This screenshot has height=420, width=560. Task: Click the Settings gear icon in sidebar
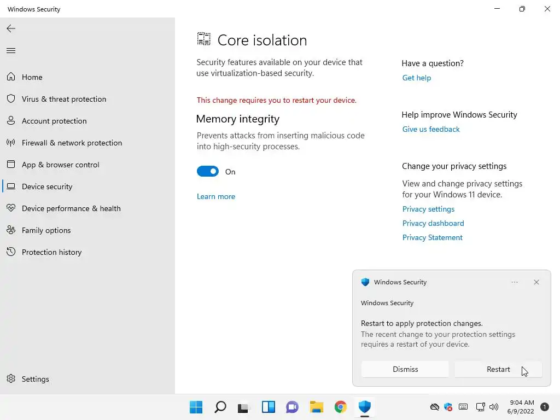[11, 378]
